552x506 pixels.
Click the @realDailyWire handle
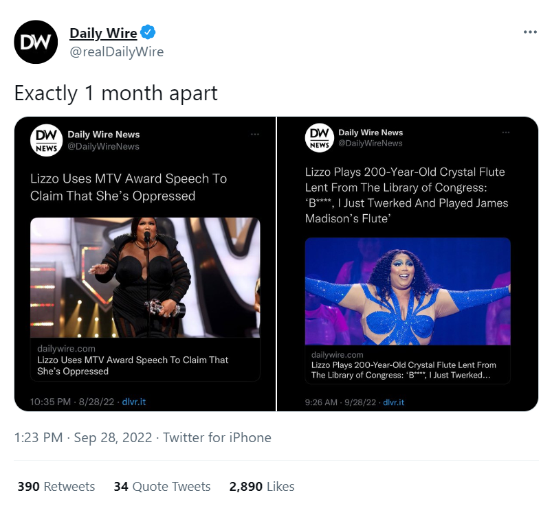(x=116, y=51)
